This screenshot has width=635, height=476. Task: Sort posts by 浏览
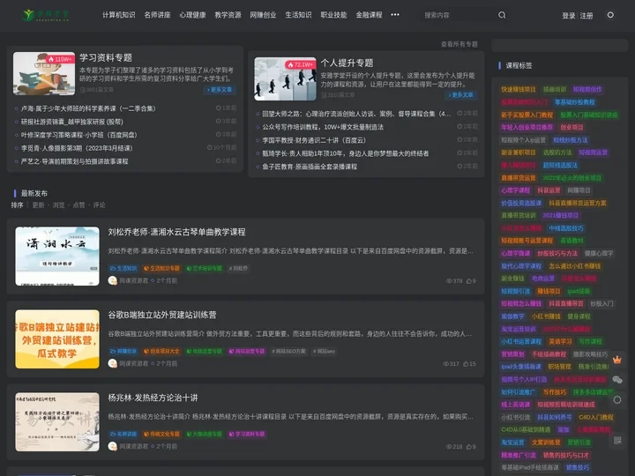click(58, 205)
